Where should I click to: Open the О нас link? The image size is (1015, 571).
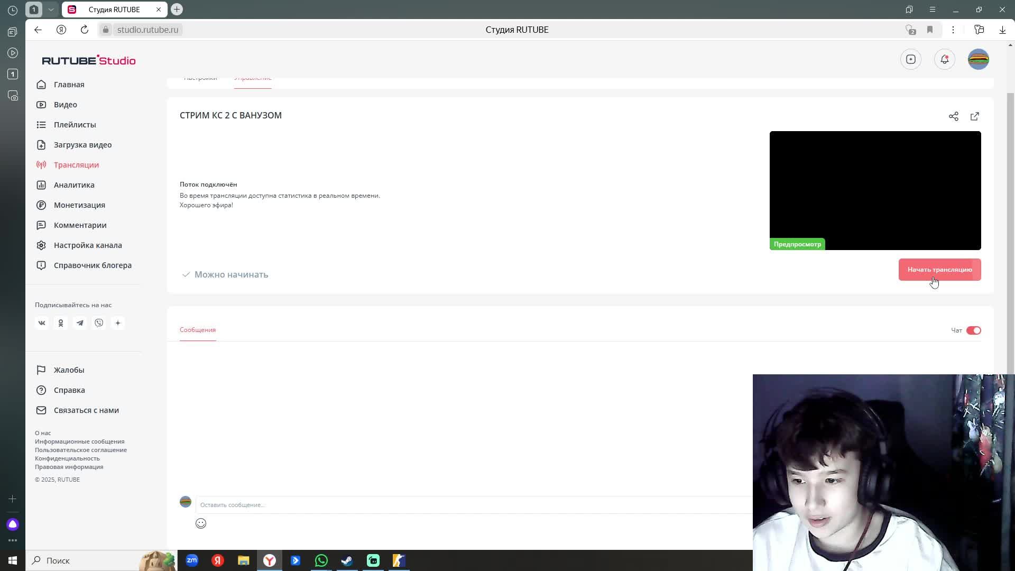point(43,433)
